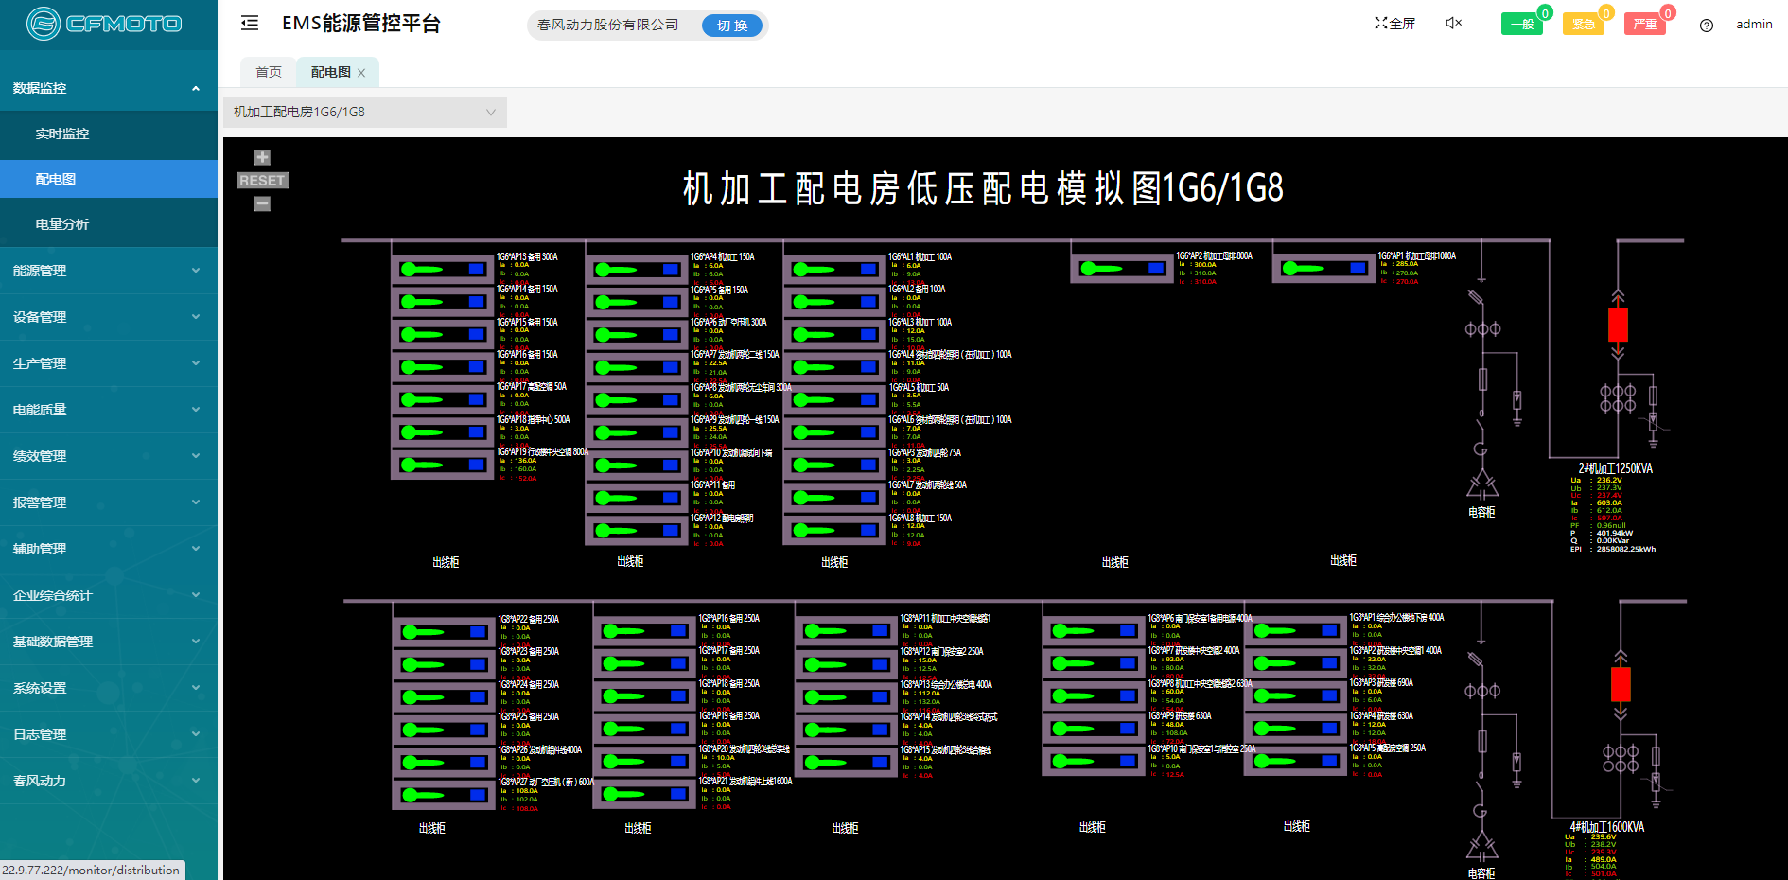Click the muted speaker icon
Viewport: 1788px width, 880px height.
[x=1453, y=24]
